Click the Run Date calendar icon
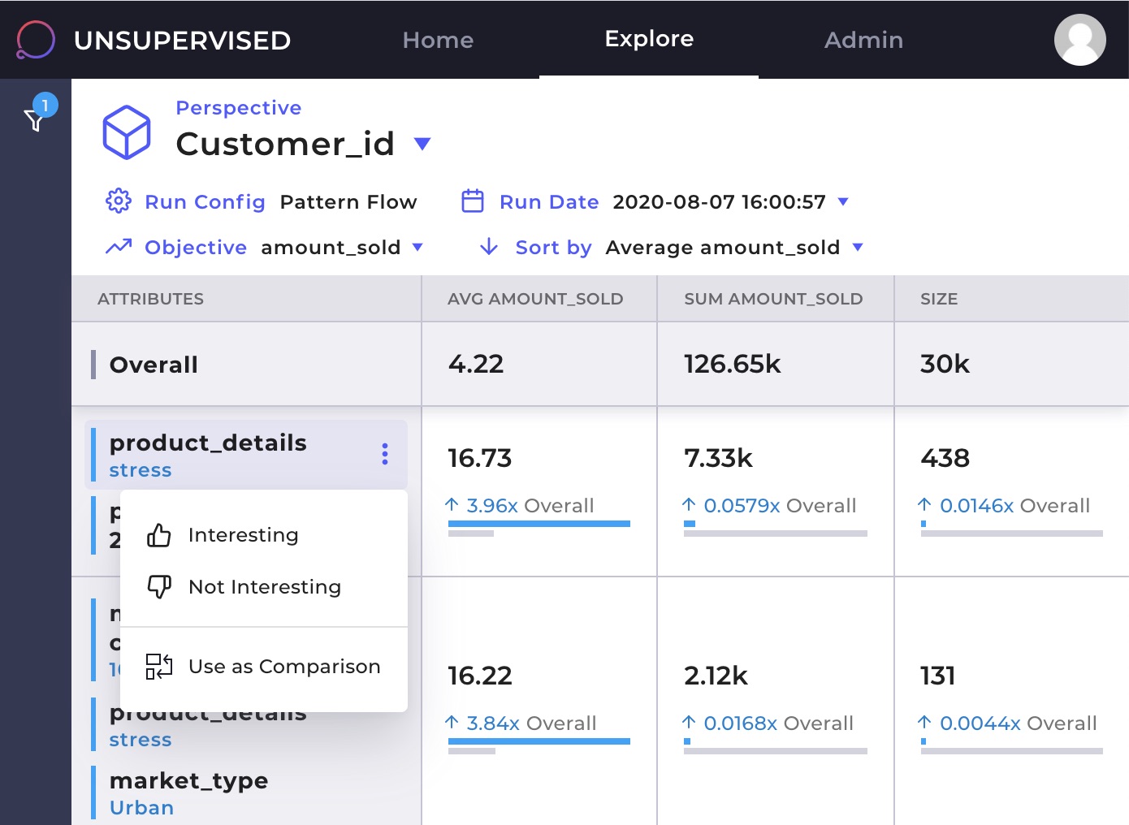This screenshot has height=825, width=1129. coord(473,201)
